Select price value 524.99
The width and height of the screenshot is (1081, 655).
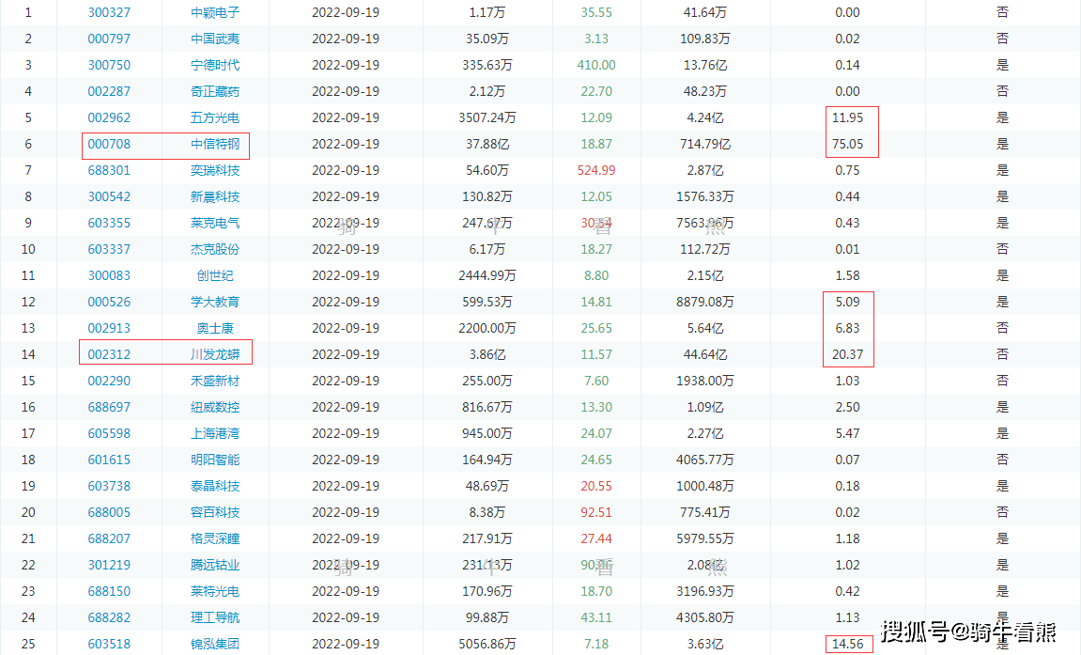coord(596,170)
